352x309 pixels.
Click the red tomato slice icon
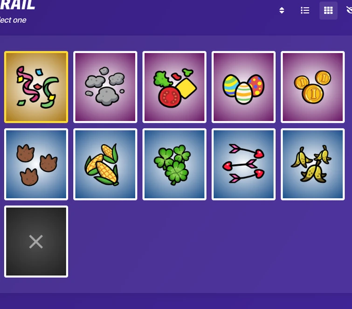170,97
